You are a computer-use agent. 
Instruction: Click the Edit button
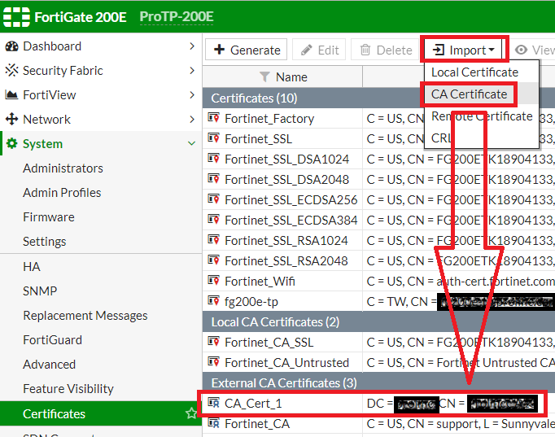coord(319,50)
